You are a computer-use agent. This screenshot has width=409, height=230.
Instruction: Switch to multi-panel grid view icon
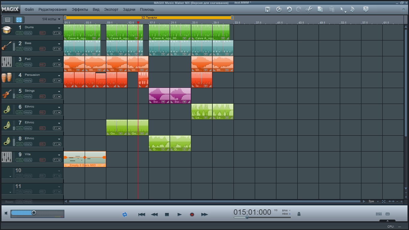(19, 20)
